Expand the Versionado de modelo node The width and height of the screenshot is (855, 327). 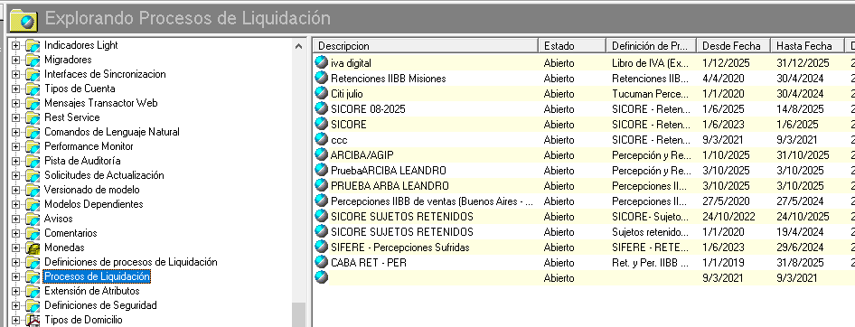coord(15,191)
